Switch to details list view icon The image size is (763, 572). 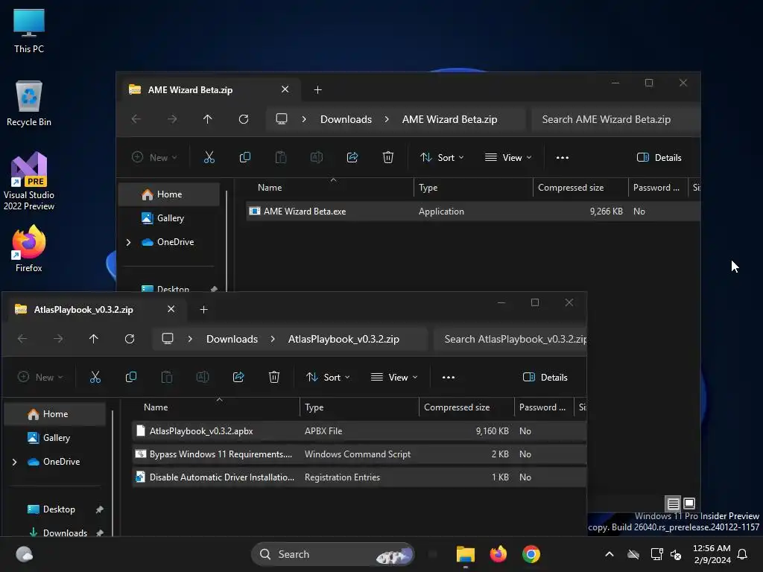pyautogui.click(x=673, y=503)
